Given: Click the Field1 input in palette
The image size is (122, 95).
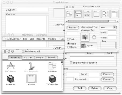Looking at the screenshot, I should coord(112,33).
